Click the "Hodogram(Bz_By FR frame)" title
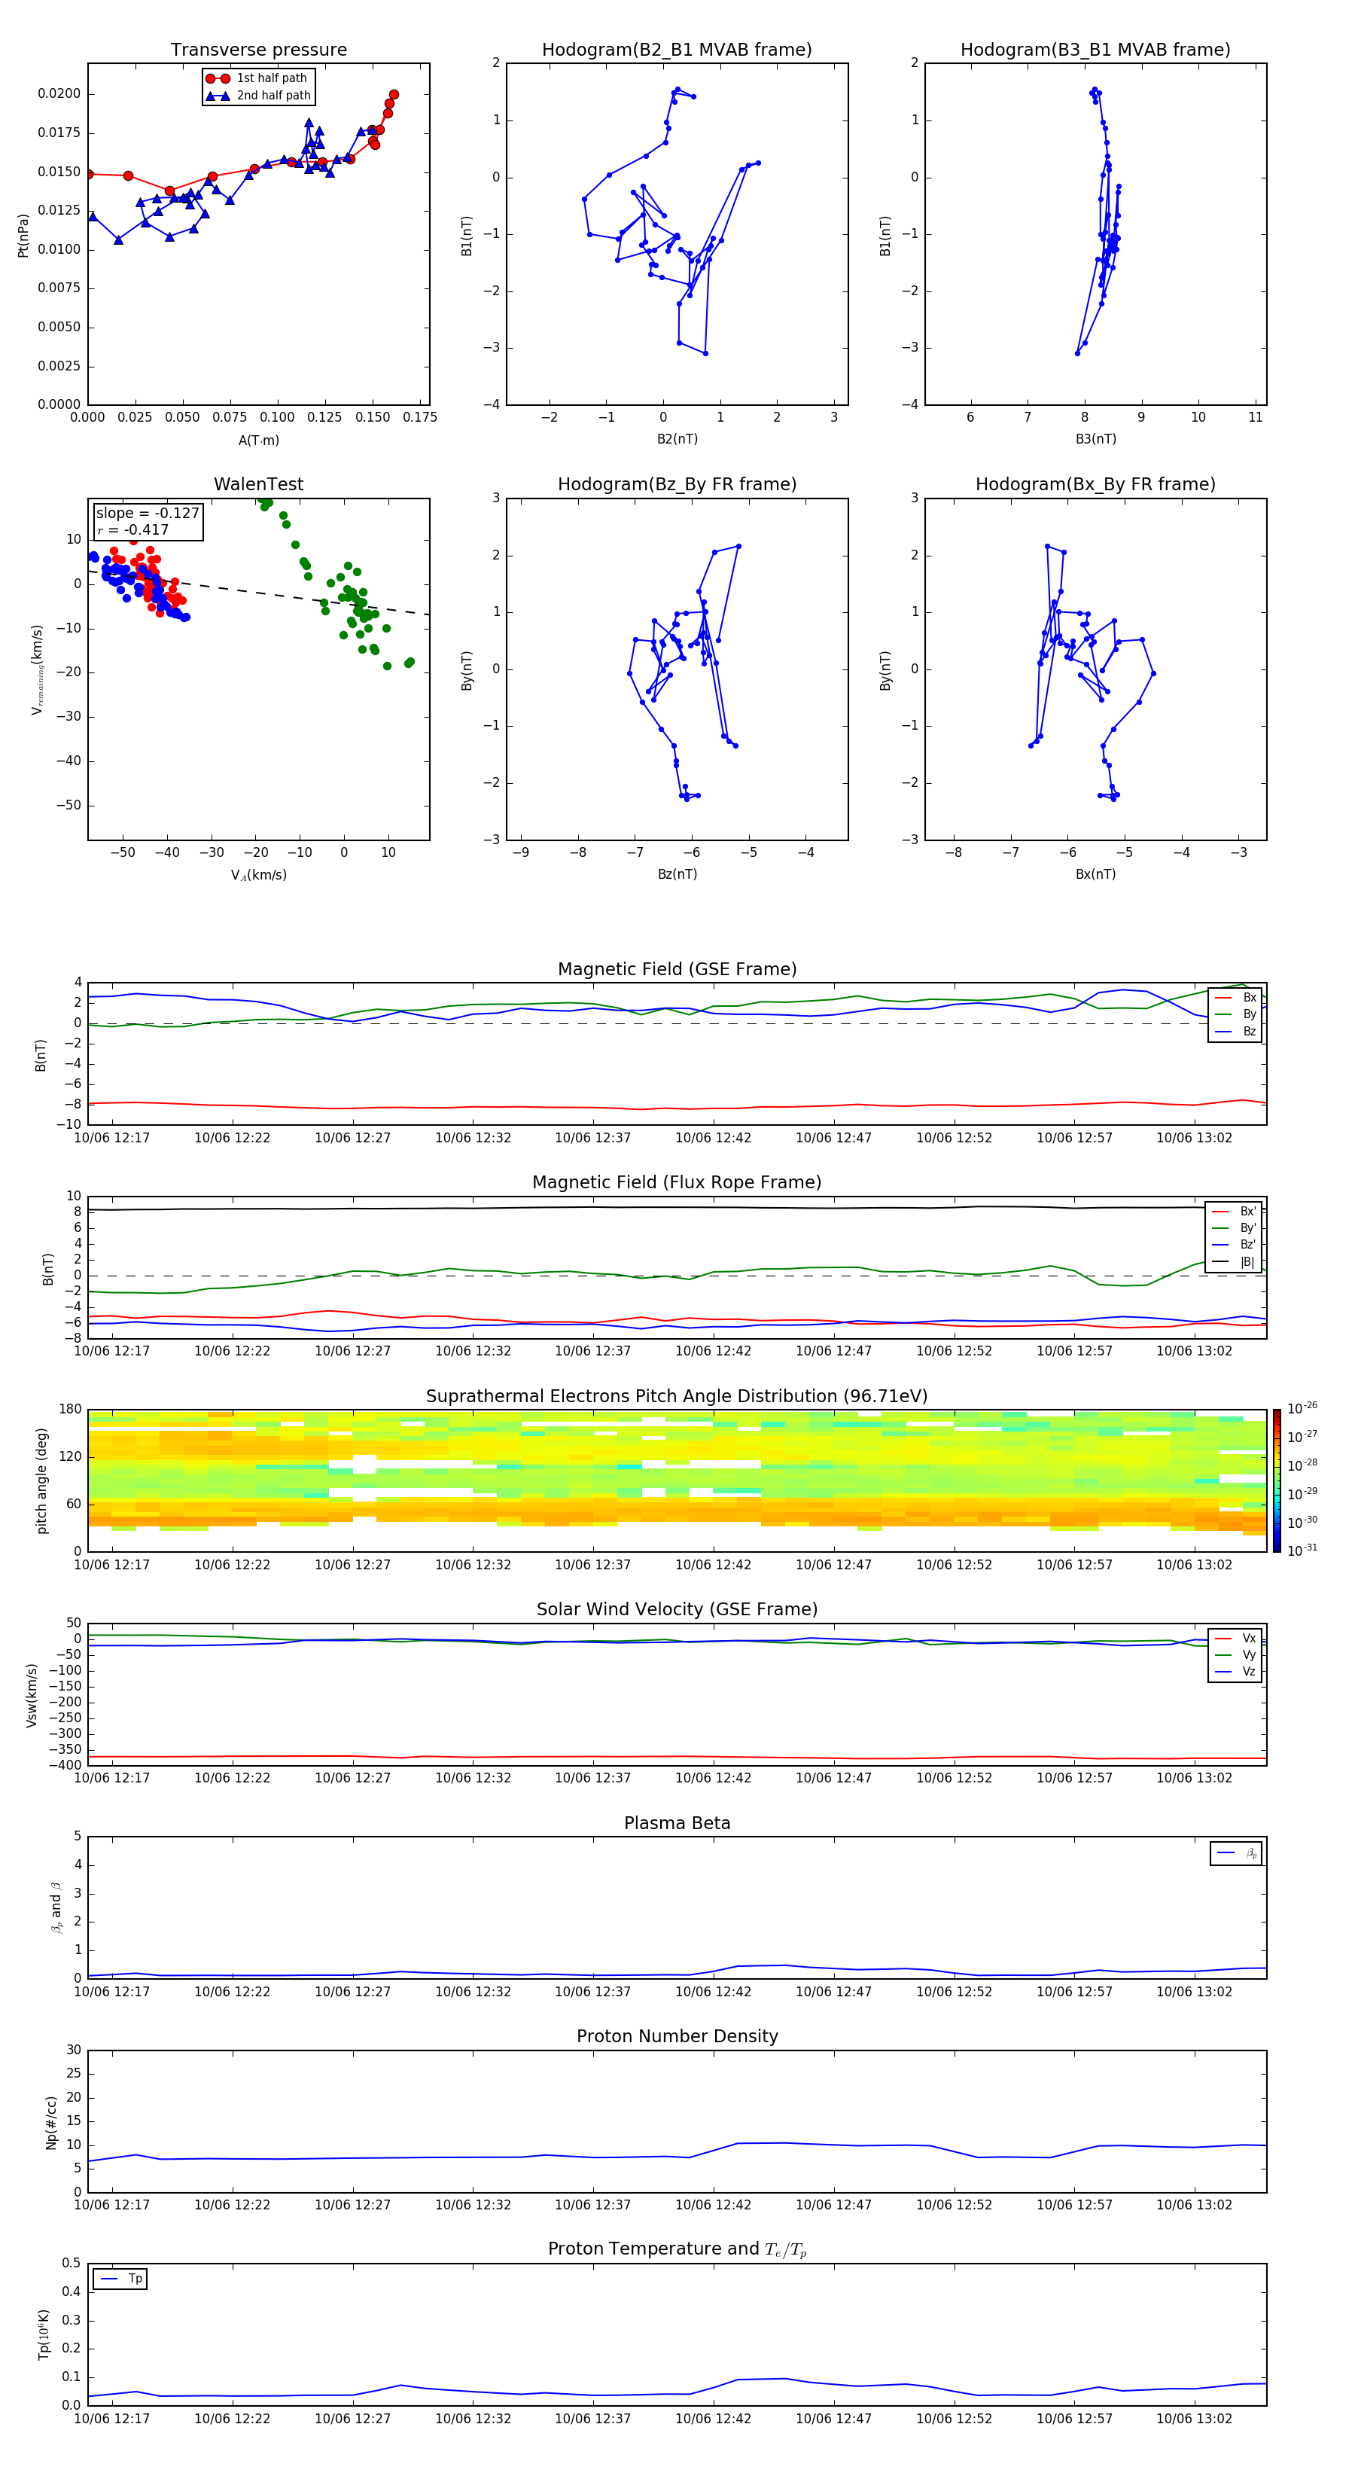1355x2485 pixels. pyautogui.click(x=677, y=484)
